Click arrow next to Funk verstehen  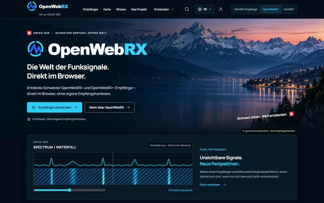[225, 185]
